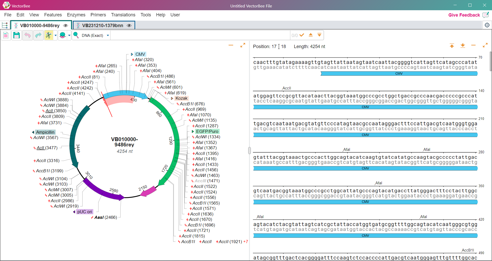Toggle visibility eye on VB231210-1379bnn tab

[129, 26]
